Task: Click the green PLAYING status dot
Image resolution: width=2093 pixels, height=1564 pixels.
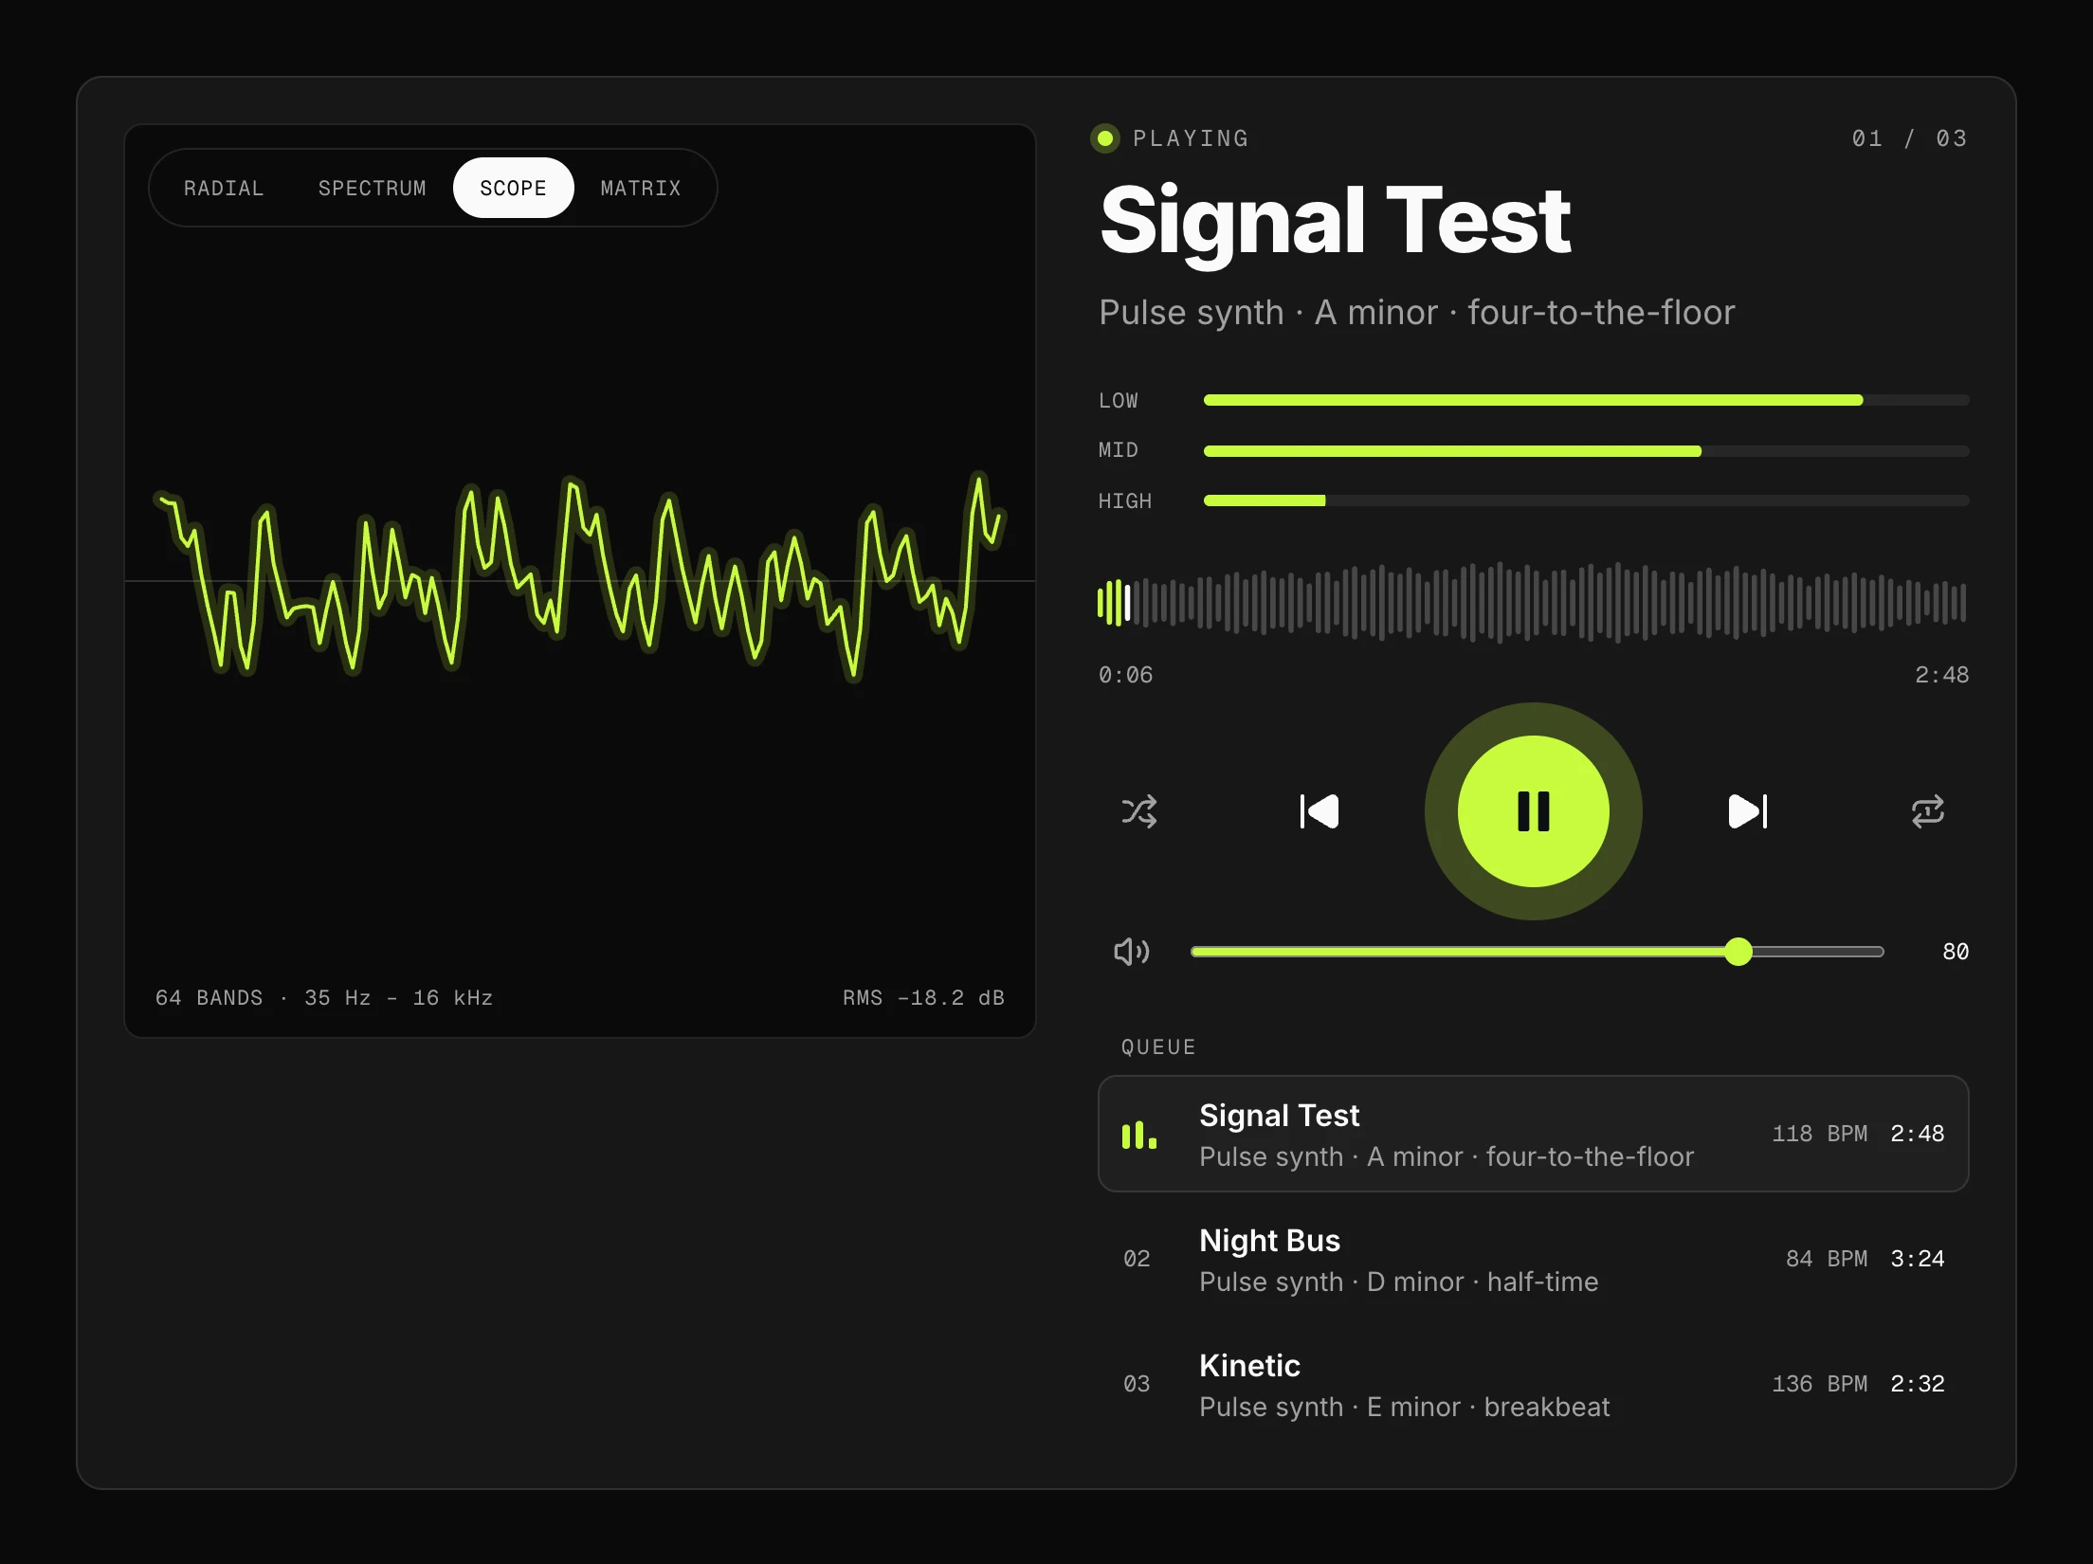Action: (x=1104, y=138)
